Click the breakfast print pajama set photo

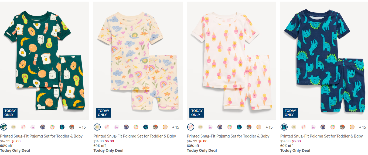(44, 61)
